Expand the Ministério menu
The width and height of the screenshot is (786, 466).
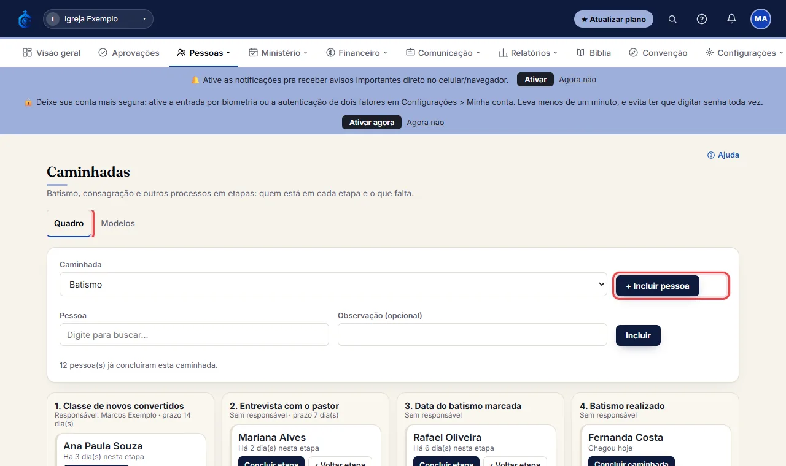click(278, 53)
